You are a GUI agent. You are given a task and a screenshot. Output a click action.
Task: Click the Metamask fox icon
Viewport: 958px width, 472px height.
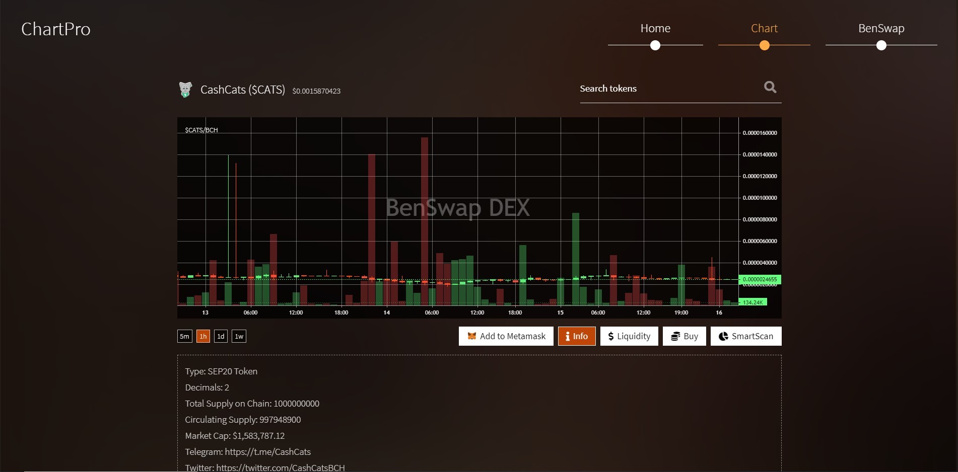[x=472, y=336]
